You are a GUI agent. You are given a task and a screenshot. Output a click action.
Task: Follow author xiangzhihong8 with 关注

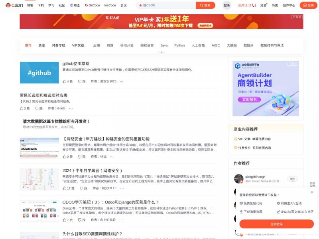point(292,179)
